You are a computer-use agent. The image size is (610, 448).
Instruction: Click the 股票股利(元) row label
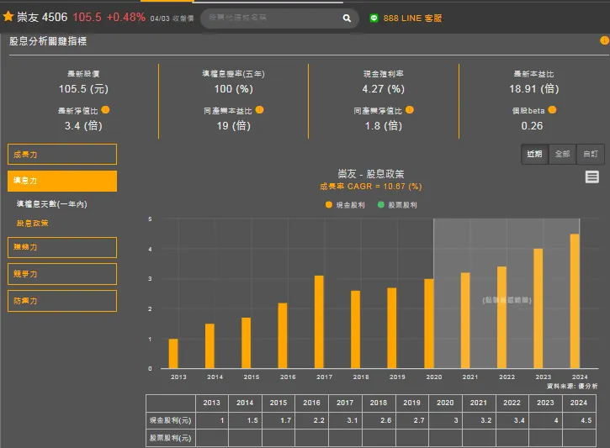point(171,438)
